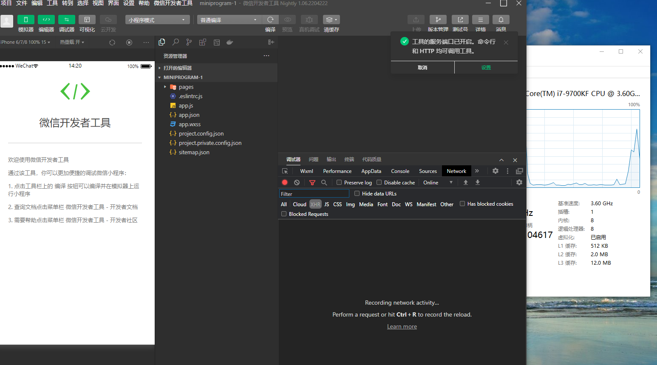Refresh the simulator
The width and height of the screenshot is (657, 365).
click(112, 42)
